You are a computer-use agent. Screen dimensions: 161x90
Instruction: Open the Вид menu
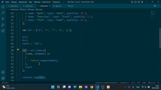30,2
